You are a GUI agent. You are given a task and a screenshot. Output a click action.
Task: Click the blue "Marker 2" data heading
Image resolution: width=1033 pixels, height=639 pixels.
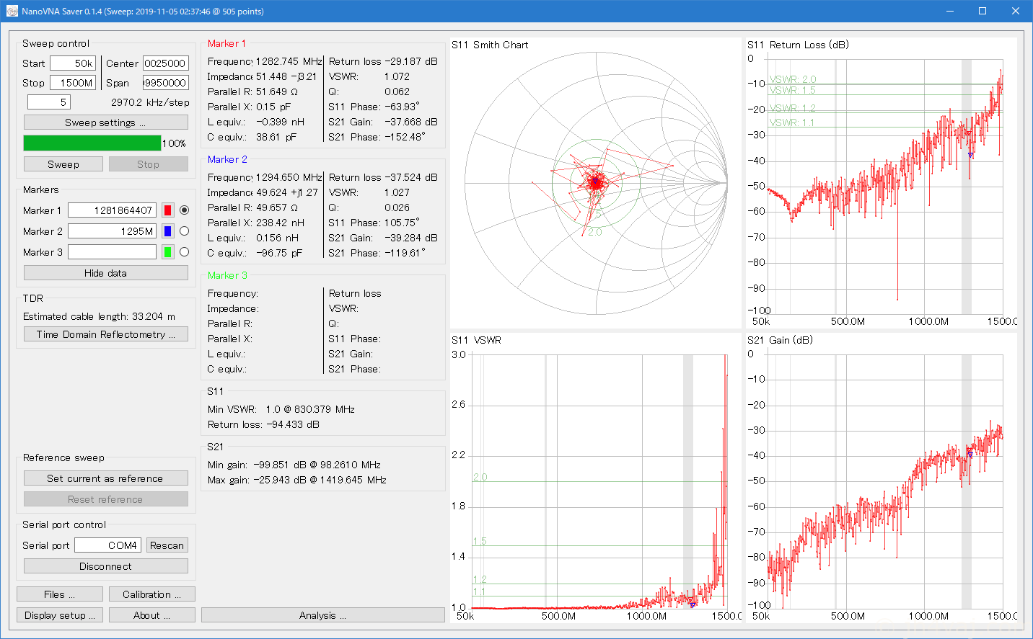(227, 159)
